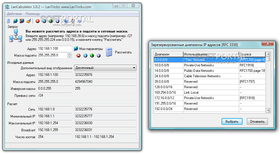Select the 128.0.0.0/16 Reserved row
This screenshot has width=280, height=154.
(209, 87)
